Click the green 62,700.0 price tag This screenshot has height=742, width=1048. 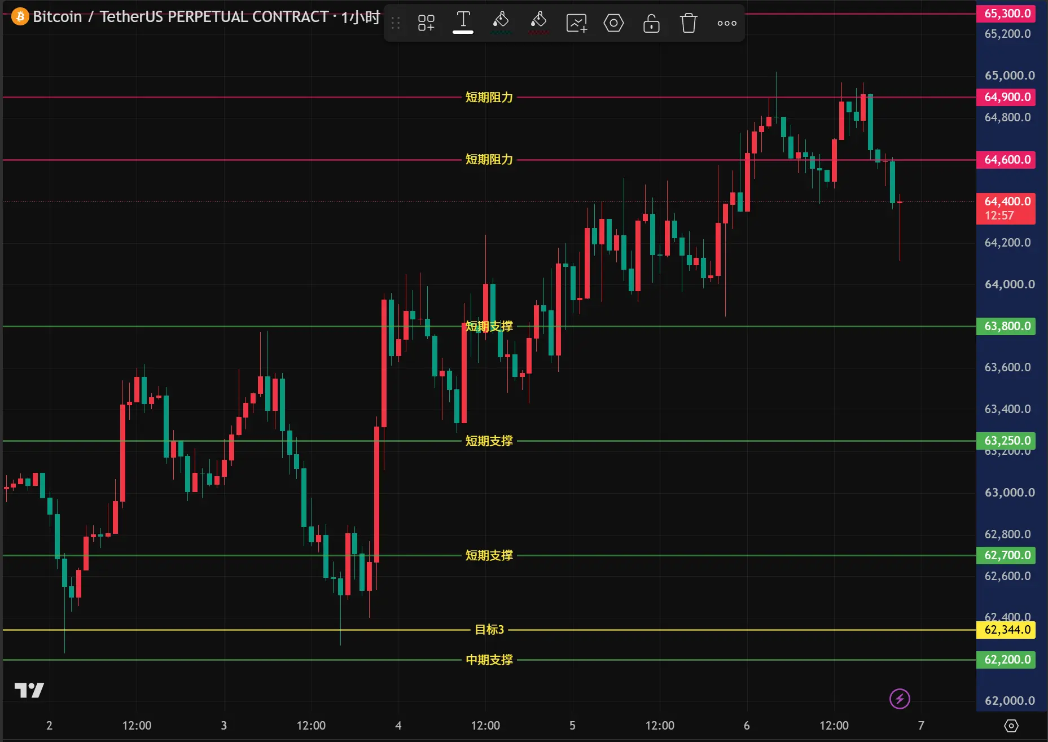pyautogui.click(x=1006, y=555)
